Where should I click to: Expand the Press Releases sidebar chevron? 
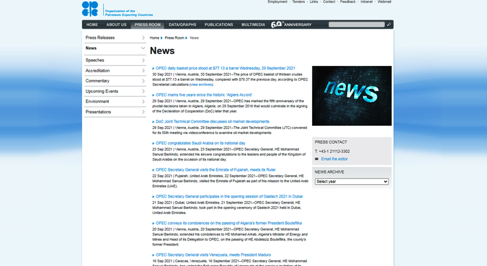coord(143,38)
